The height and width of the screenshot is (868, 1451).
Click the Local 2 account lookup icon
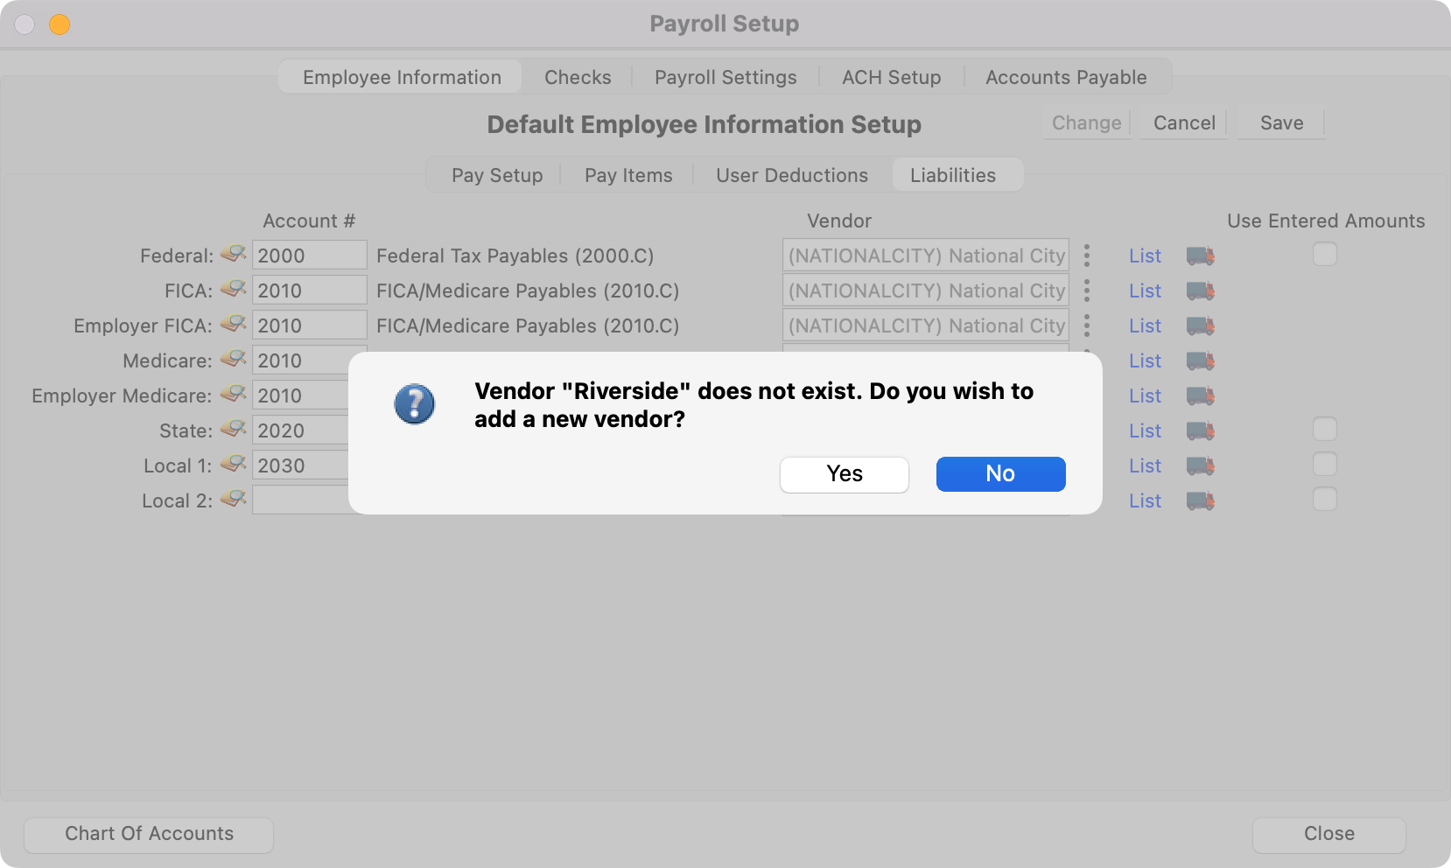(x=233, y=500)
